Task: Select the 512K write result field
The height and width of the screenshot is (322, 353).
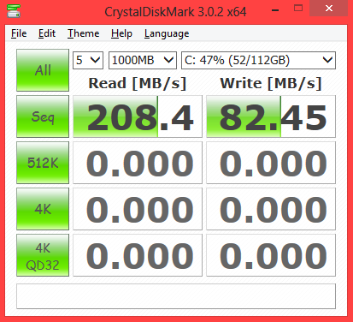Action: click(x=271, y=163)
